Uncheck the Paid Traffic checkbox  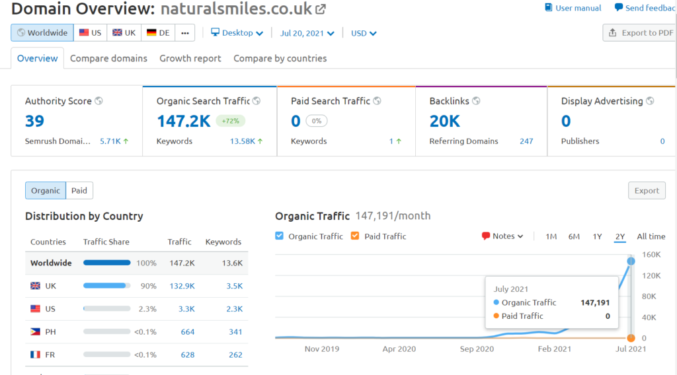(x=355, y=236)
